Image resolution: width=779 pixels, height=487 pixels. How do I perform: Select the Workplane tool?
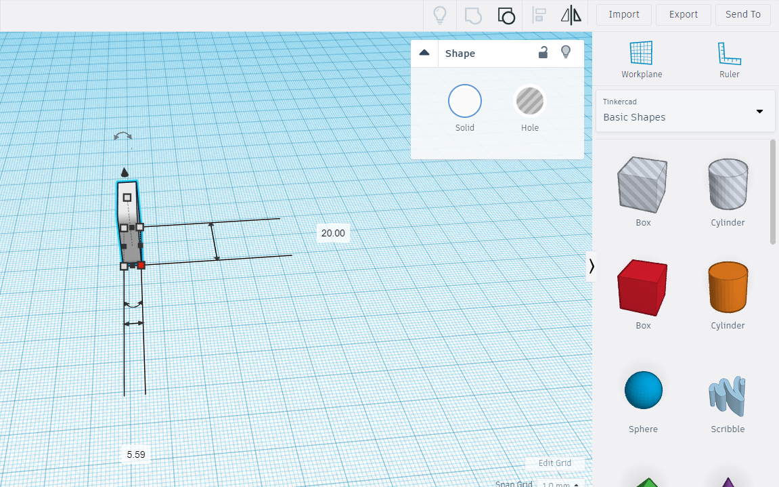tap(642, 59)
